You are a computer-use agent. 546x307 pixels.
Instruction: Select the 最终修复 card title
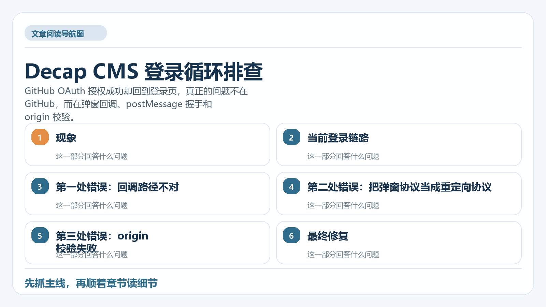click(328, 236)
